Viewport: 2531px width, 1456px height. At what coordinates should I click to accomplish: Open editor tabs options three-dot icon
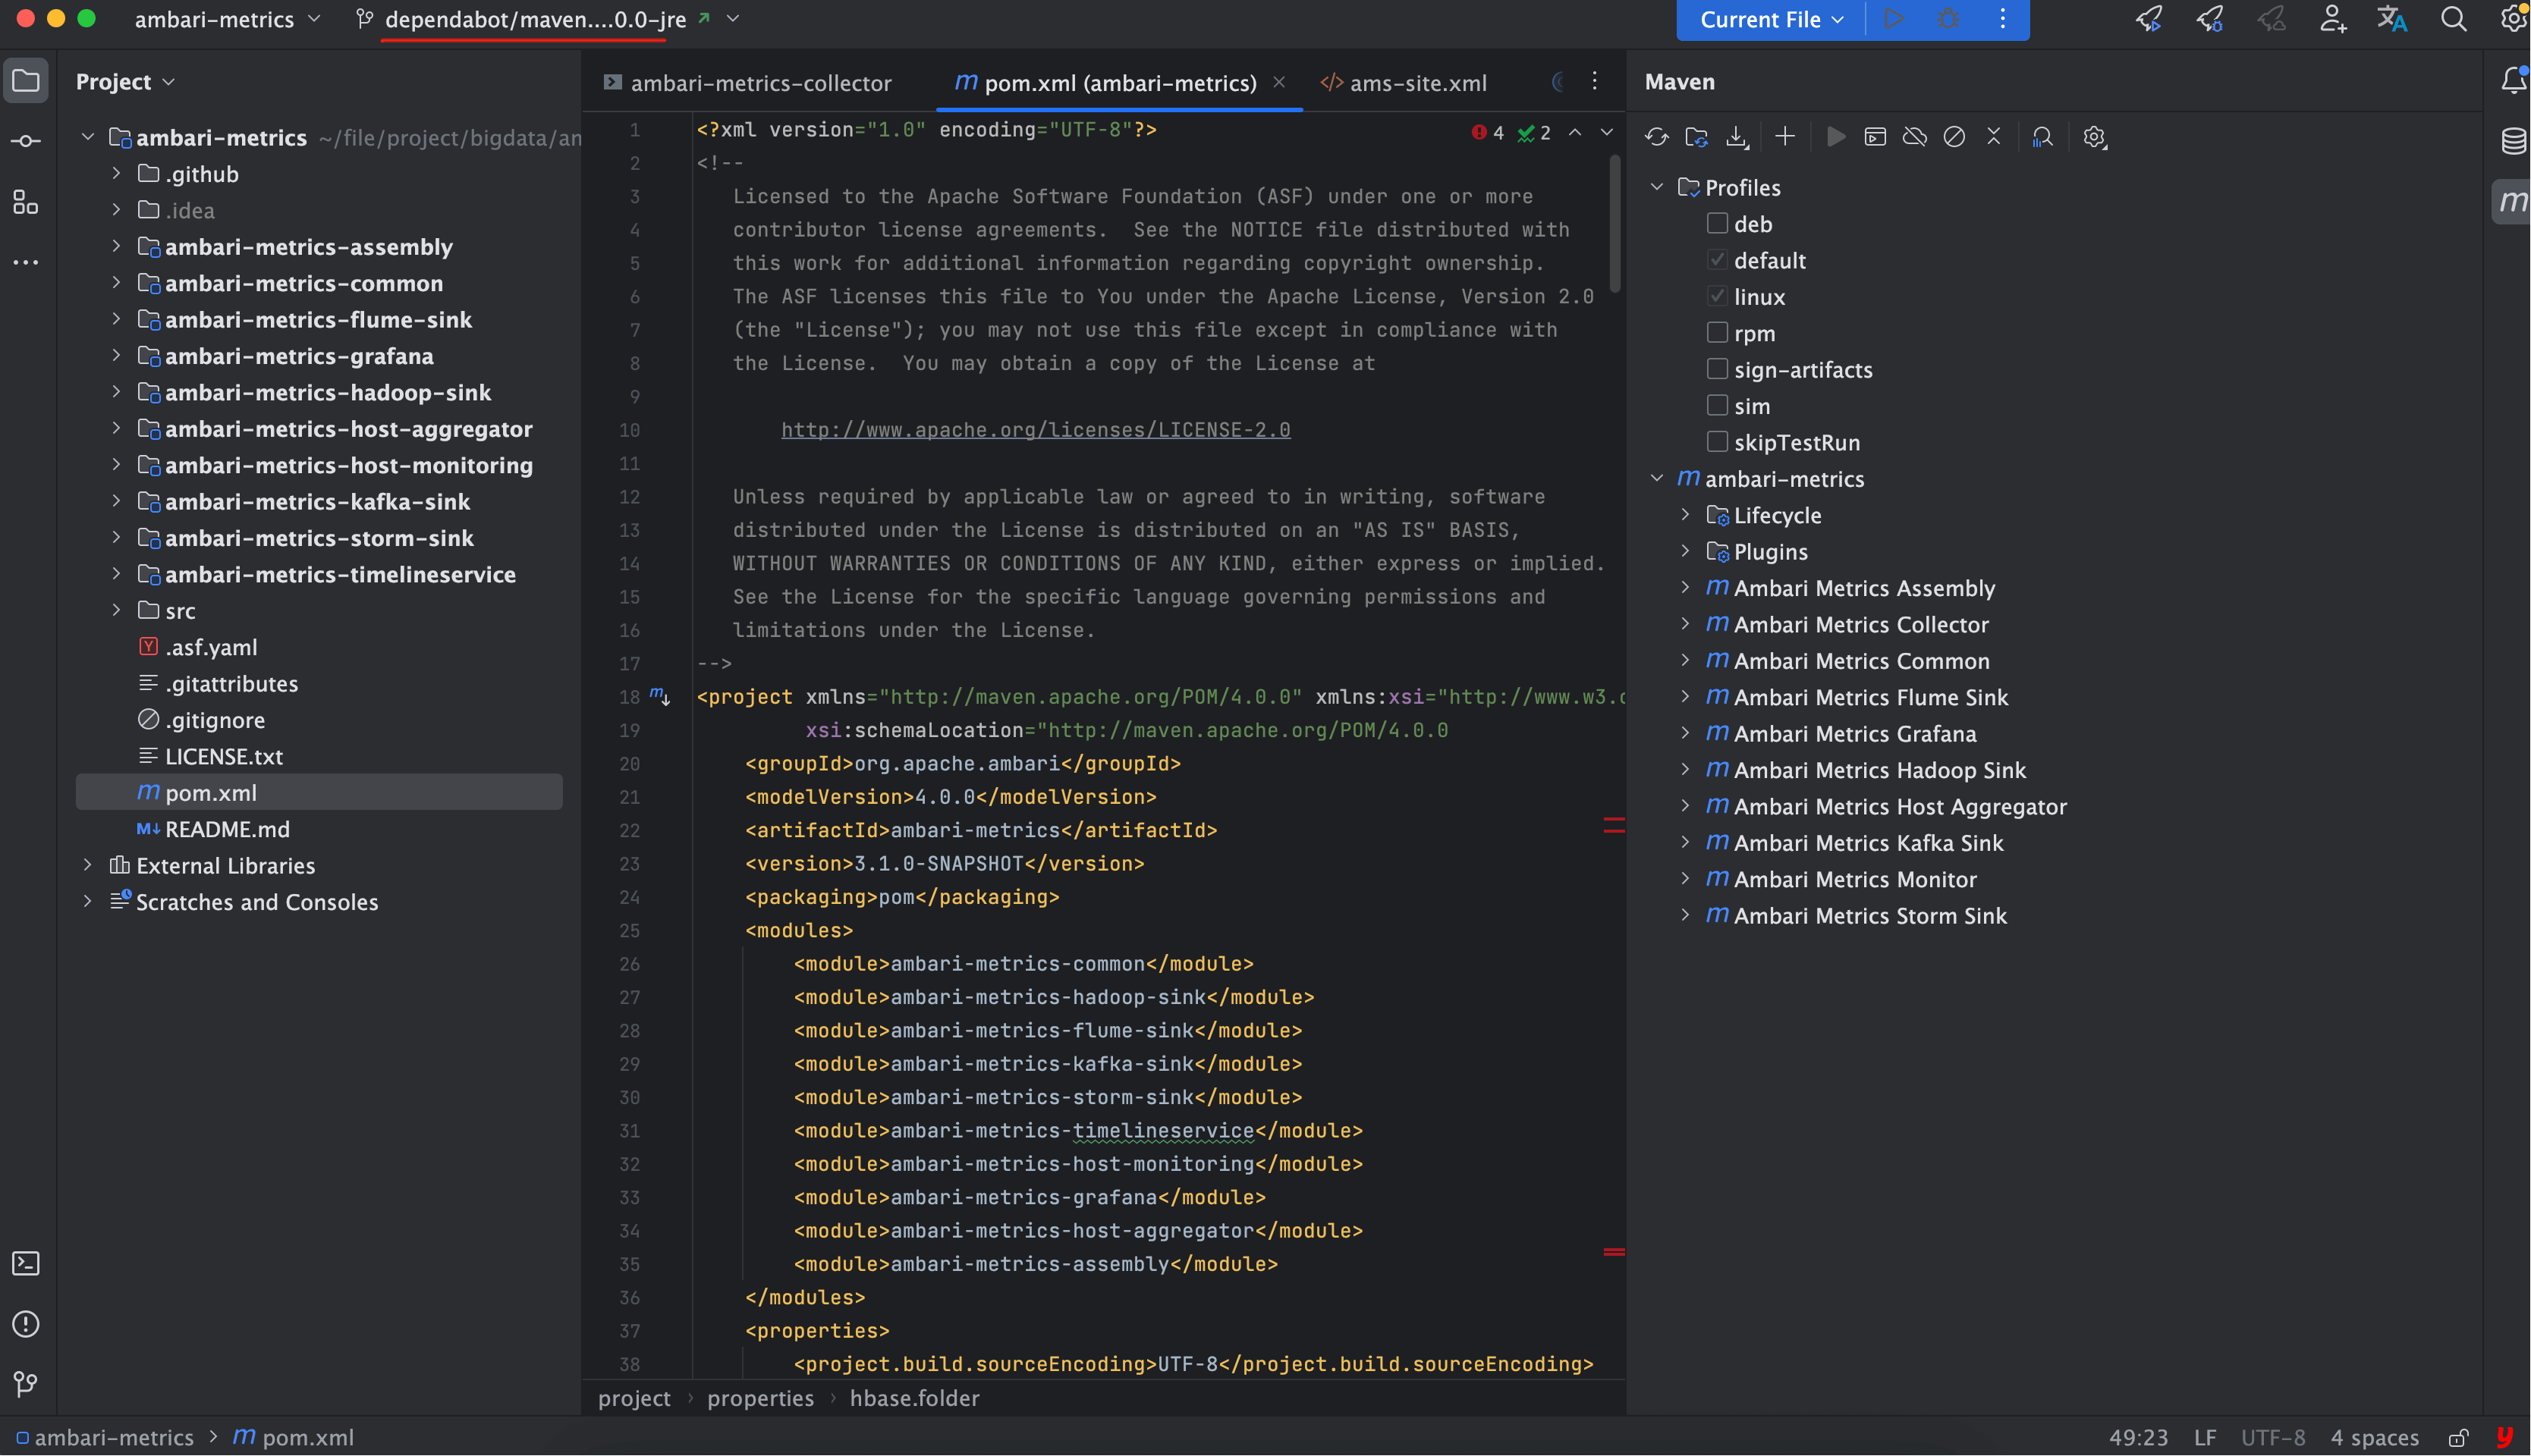[1595, 81]
